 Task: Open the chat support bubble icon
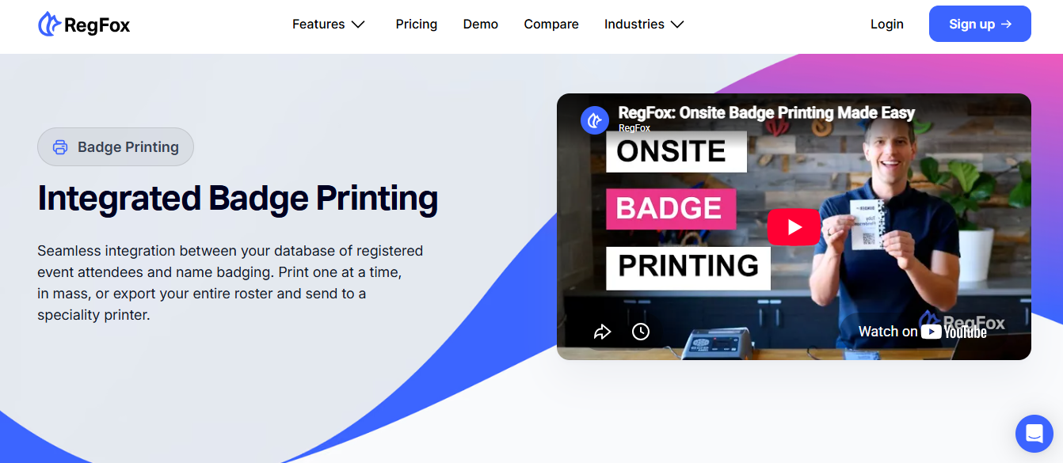click(x=1034, y=434)
